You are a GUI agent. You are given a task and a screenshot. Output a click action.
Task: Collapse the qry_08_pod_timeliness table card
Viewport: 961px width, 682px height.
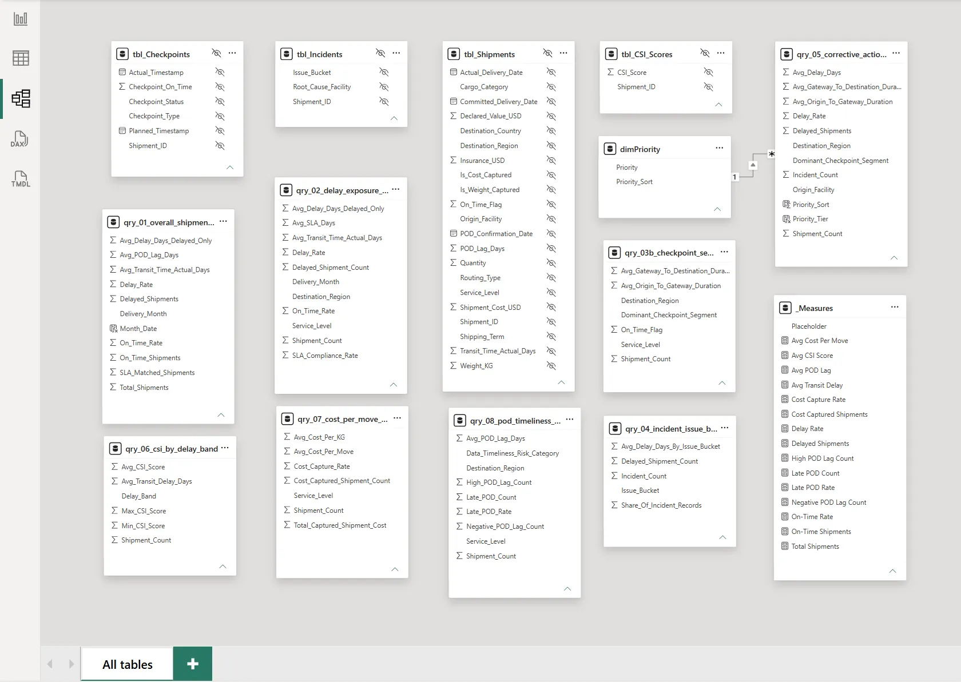(x=567, y=589)
